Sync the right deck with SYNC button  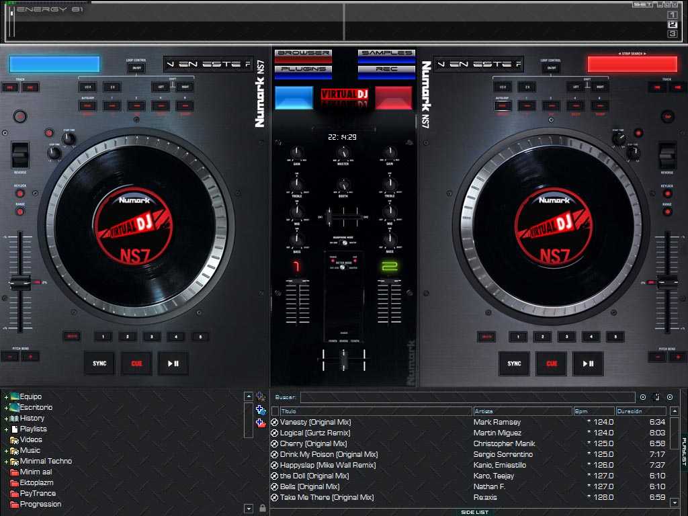pyautogui.click(x=514, y=363)
